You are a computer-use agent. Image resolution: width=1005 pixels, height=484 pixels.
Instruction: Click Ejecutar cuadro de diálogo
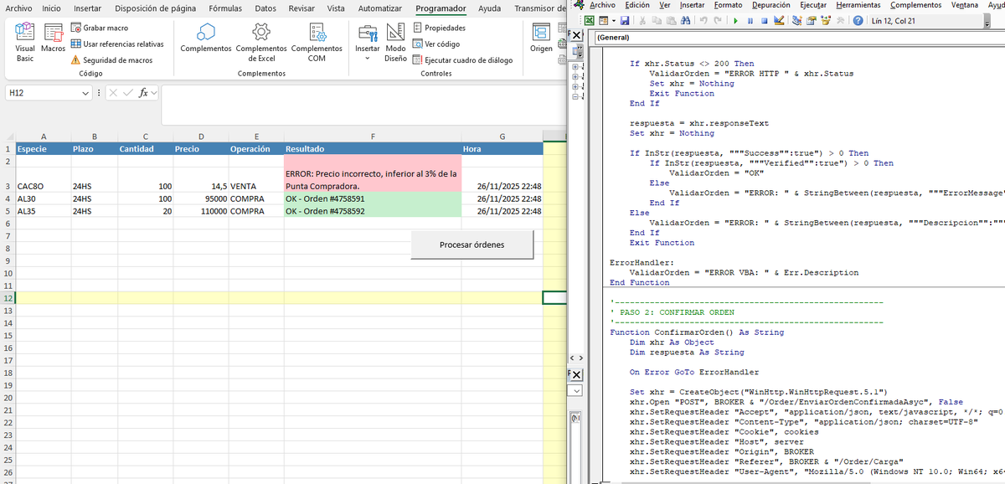coord(462,59)
